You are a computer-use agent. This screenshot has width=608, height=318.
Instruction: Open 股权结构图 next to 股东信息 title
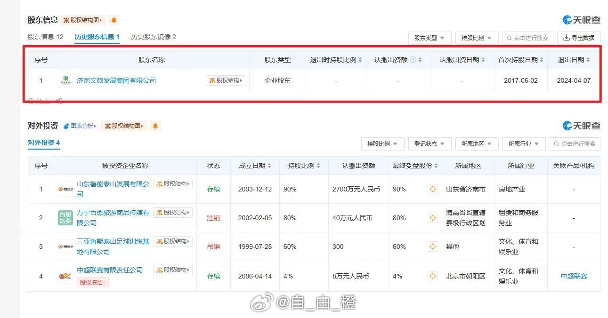pyautogui.click(x=83, y=20)
